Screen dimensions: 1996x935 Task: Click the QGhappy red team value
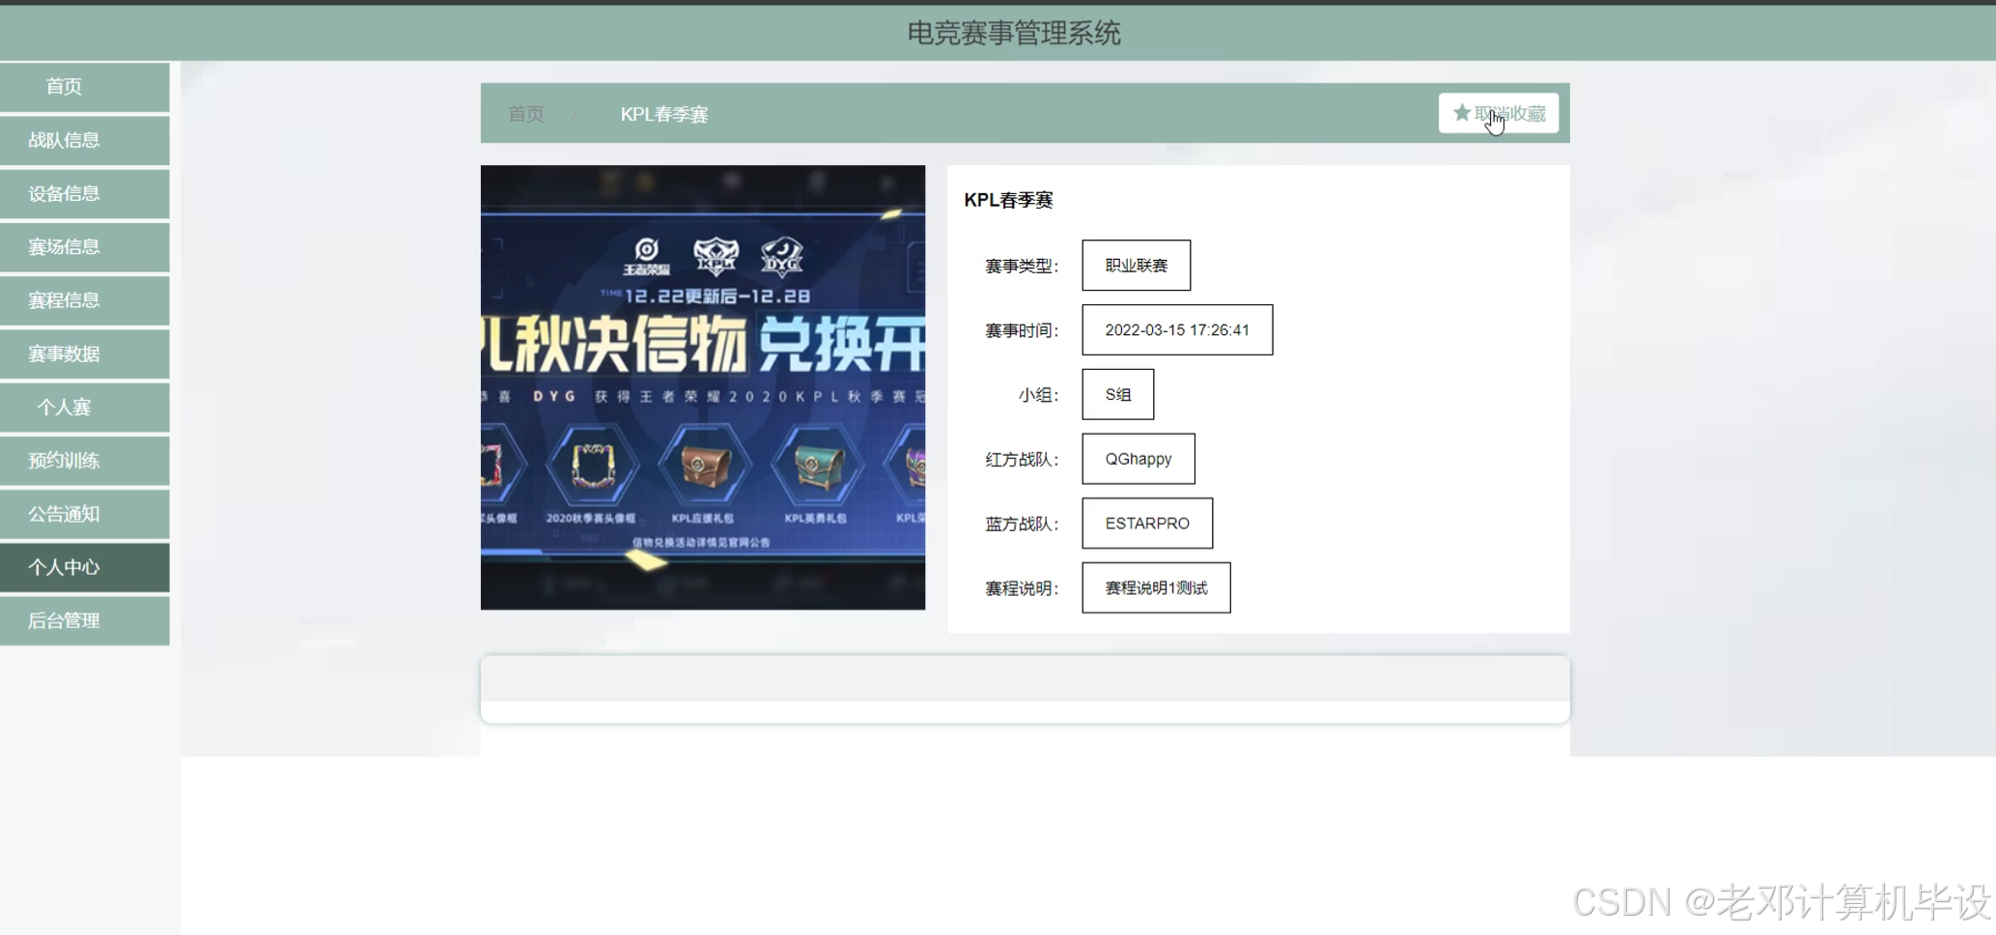pyautogui.click(x=1139, y=459)
